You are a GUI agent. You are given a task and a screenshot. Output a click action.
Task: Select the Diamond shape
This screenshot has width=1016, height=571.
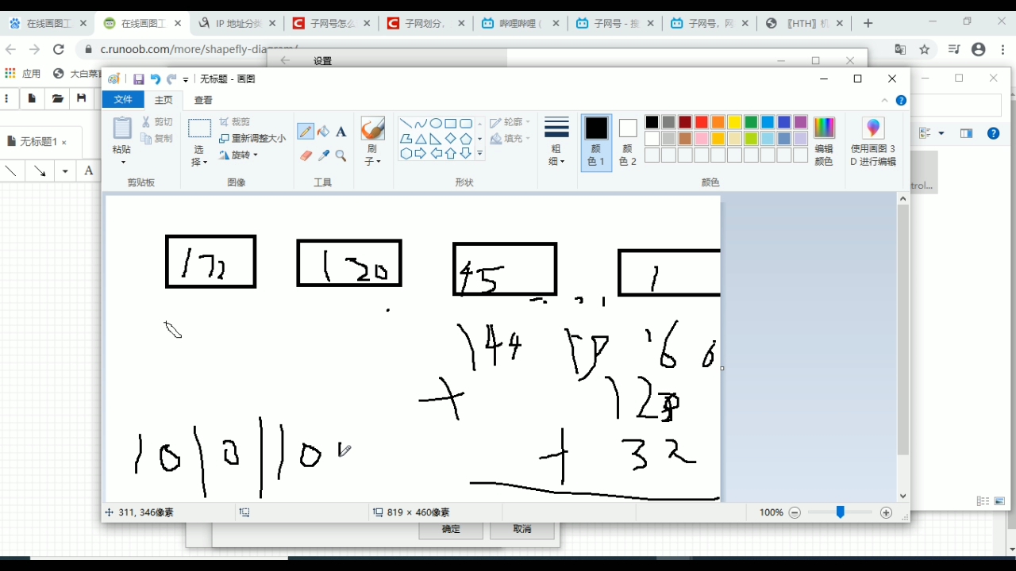pyautogui.click(x=451, y=139)
